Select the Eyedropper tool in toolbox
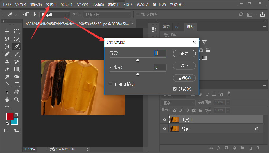This screenshot has height=153, width=269. tap(17, 46)
